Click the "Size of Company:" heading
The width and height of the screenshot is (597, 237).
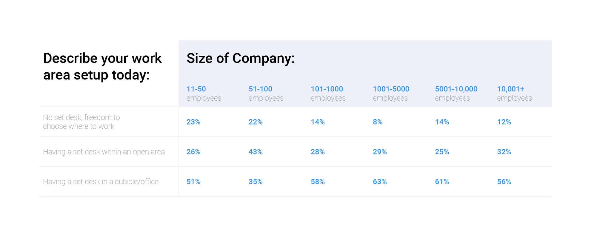pos(240,58)
